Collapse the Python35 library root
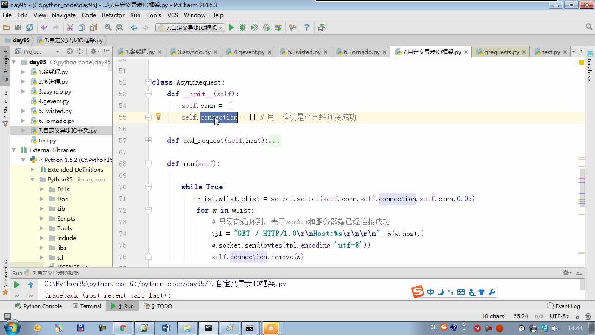This screenshot has height=335, width=595. (33, 179)
